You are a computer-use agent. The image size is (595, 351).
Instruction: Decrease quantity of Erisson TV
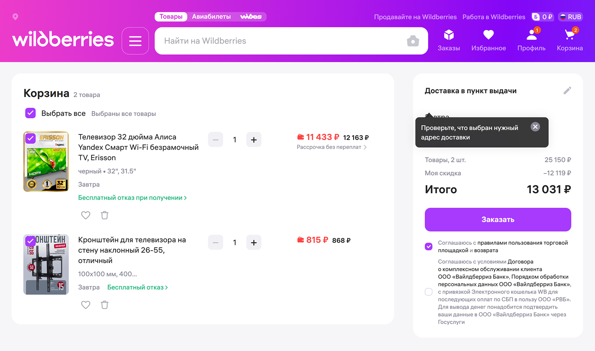click(216, 140)
